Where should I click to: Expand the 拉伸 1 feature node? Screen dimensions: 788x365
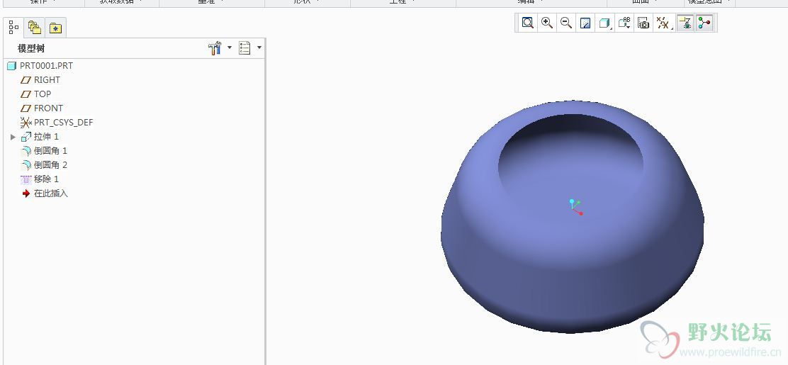click(13, 137)
